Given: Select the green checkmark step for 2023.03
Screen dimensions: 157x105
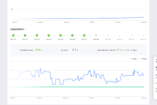Looking at the screenshot, I should click(37, 35).
